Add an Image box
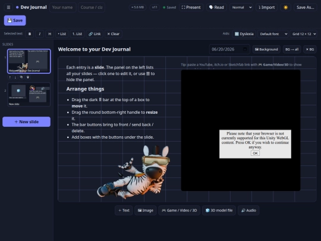This screenshot has width=321, height=241. [x=146, y=211]
